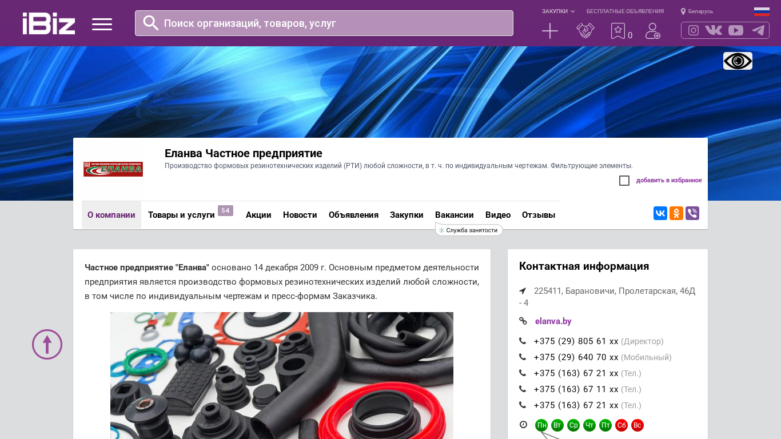Select Беларусь location picker
Image resolution: width=781 pixels, height=439 pixels.
[697, 11]
